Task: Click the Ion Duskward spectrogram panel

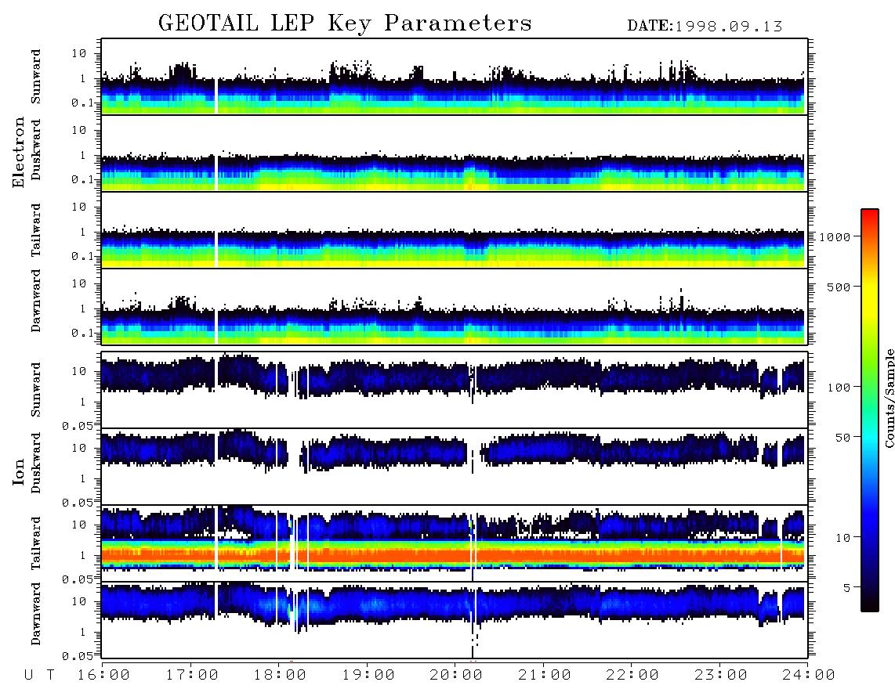Action: point(455,467)
